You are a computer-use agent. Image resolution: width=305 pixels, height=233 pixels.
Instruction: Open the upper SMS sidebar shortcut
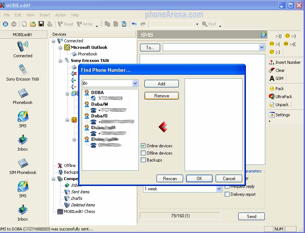23,119
